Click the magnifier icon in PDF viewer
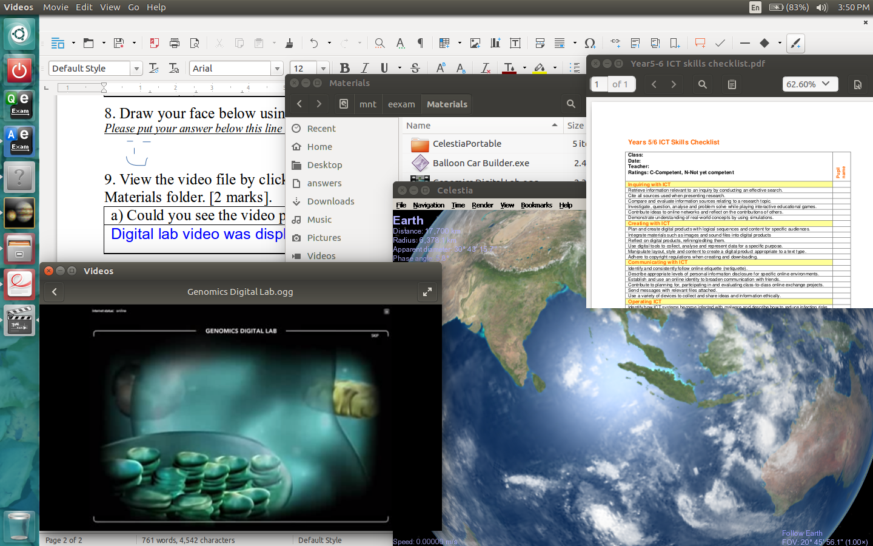This screenshot has height=546, width=873. click(x=702, y=84)
